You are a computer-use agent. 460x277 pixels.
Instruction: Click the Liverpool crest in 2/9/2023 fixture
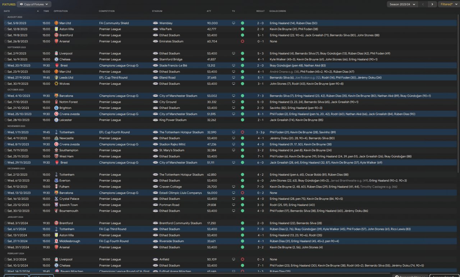[56, 54]
